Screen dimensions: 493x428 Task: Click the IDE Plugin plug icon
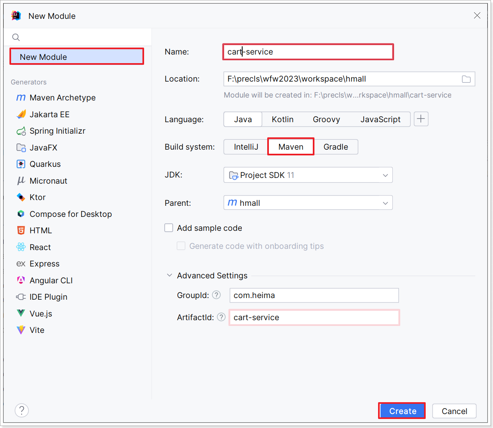[x=21, y=297]
